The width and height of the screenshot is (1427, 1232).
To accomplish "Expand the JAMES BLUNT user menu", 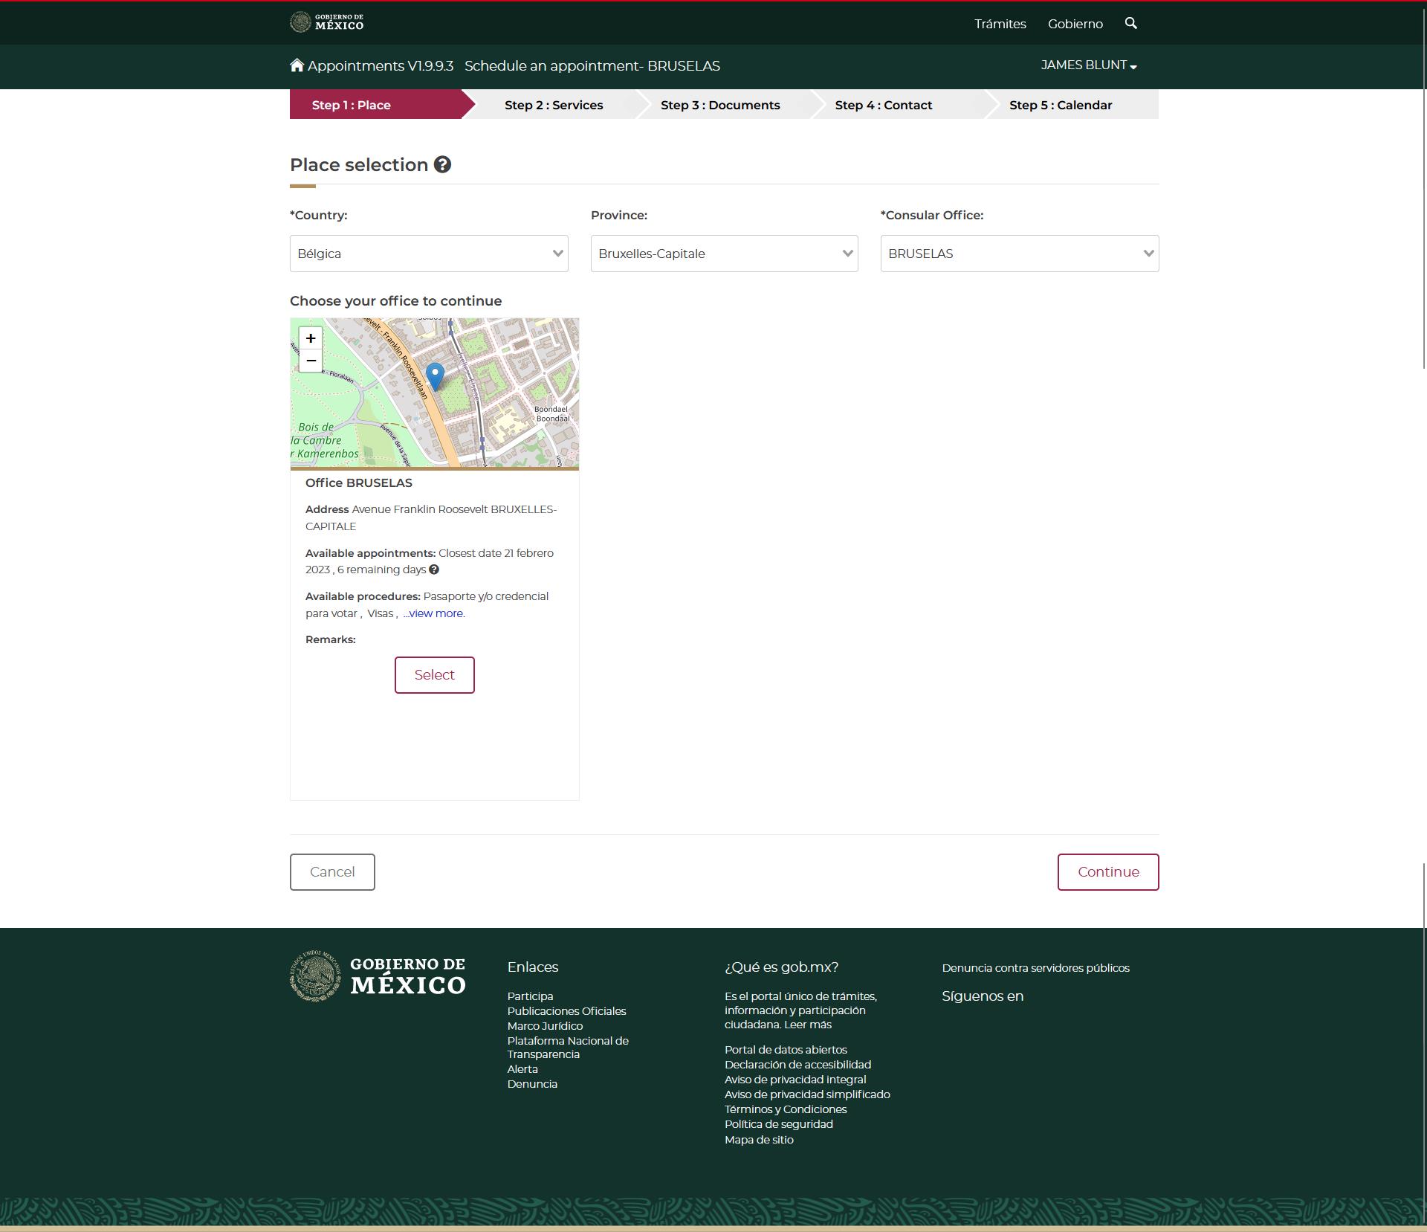I will coord(1088,65).
